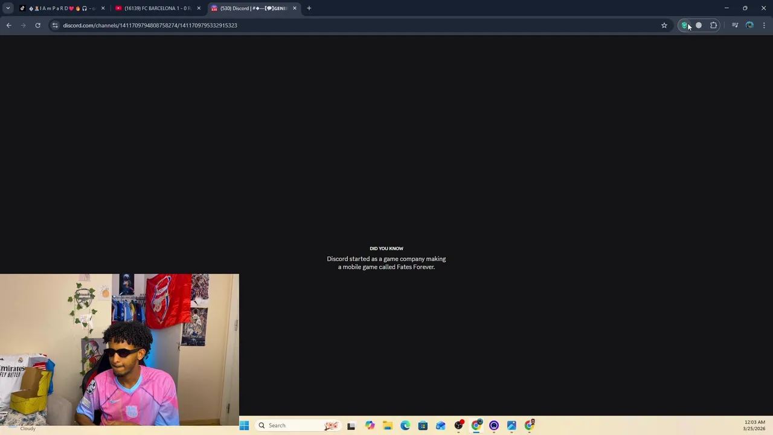The width and height of the screenshot is (773, 435).
Task: Go back to previous page
Action: [8, 25]
